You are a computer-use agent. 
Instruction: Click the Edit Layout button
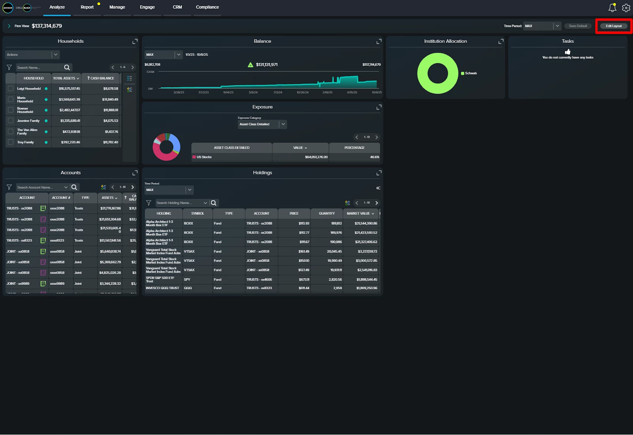(614, 26)
